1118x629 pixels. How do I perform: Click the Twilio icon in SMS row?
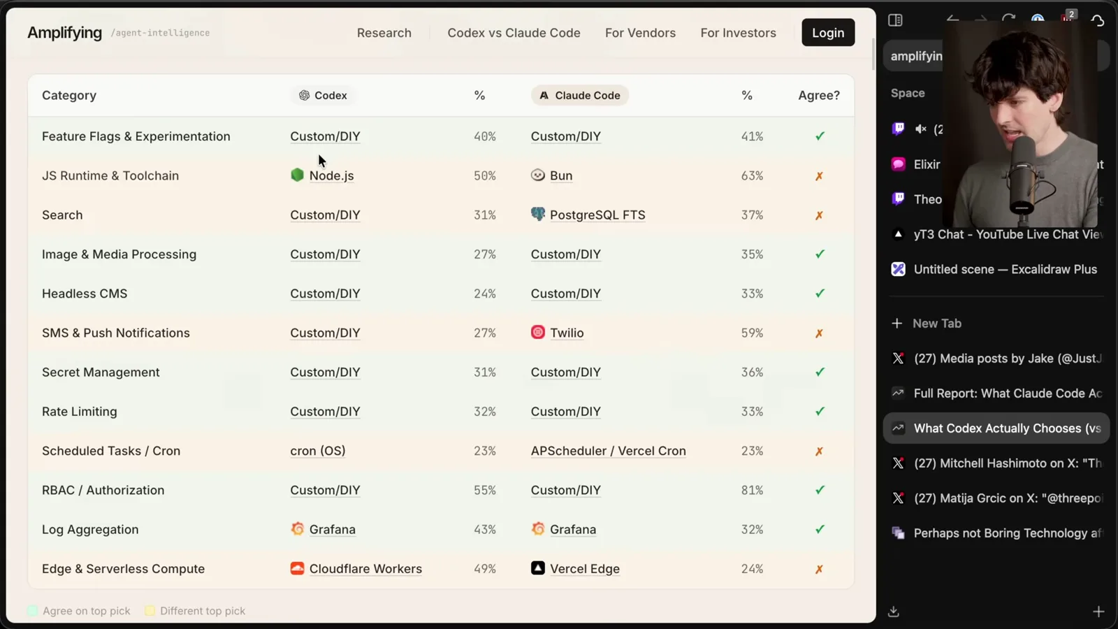[x=537, y=332]
